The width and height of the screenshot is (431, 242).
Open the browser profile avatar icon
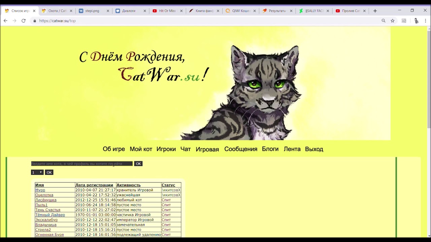416,21
